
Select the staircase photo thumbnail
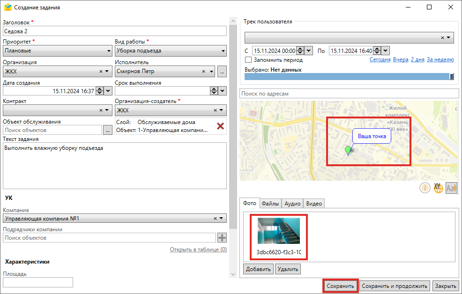[x=279, y=231]
